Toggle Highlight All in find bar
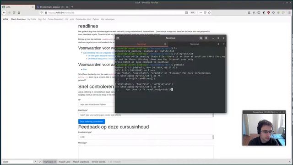 50,162
